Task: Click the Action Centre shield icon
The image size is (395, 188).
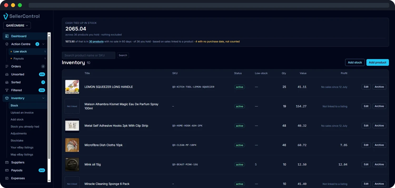Action: [7, 44]
